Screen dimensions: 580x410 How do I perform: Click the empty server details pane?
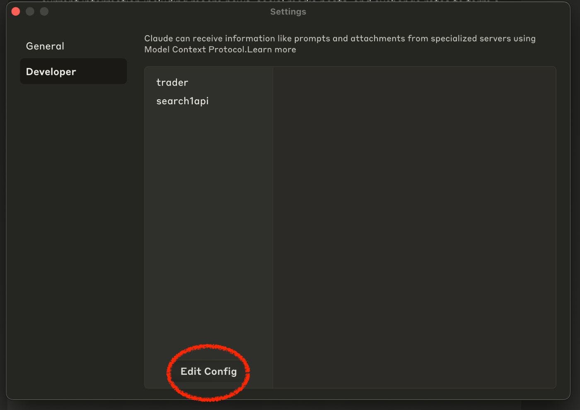pyautogui.click(x=414, y=228)
